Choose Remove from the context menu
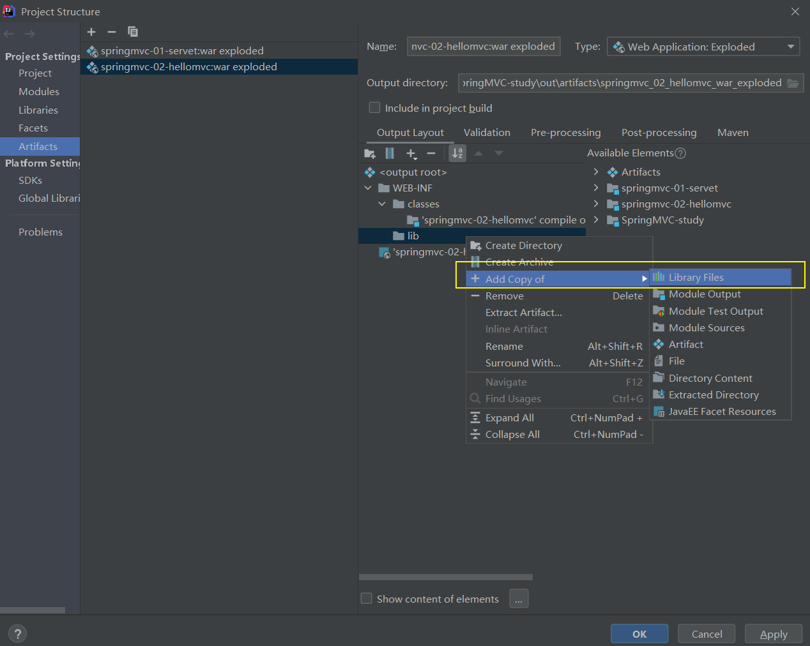The image size is (810, 646). point(559,296)
